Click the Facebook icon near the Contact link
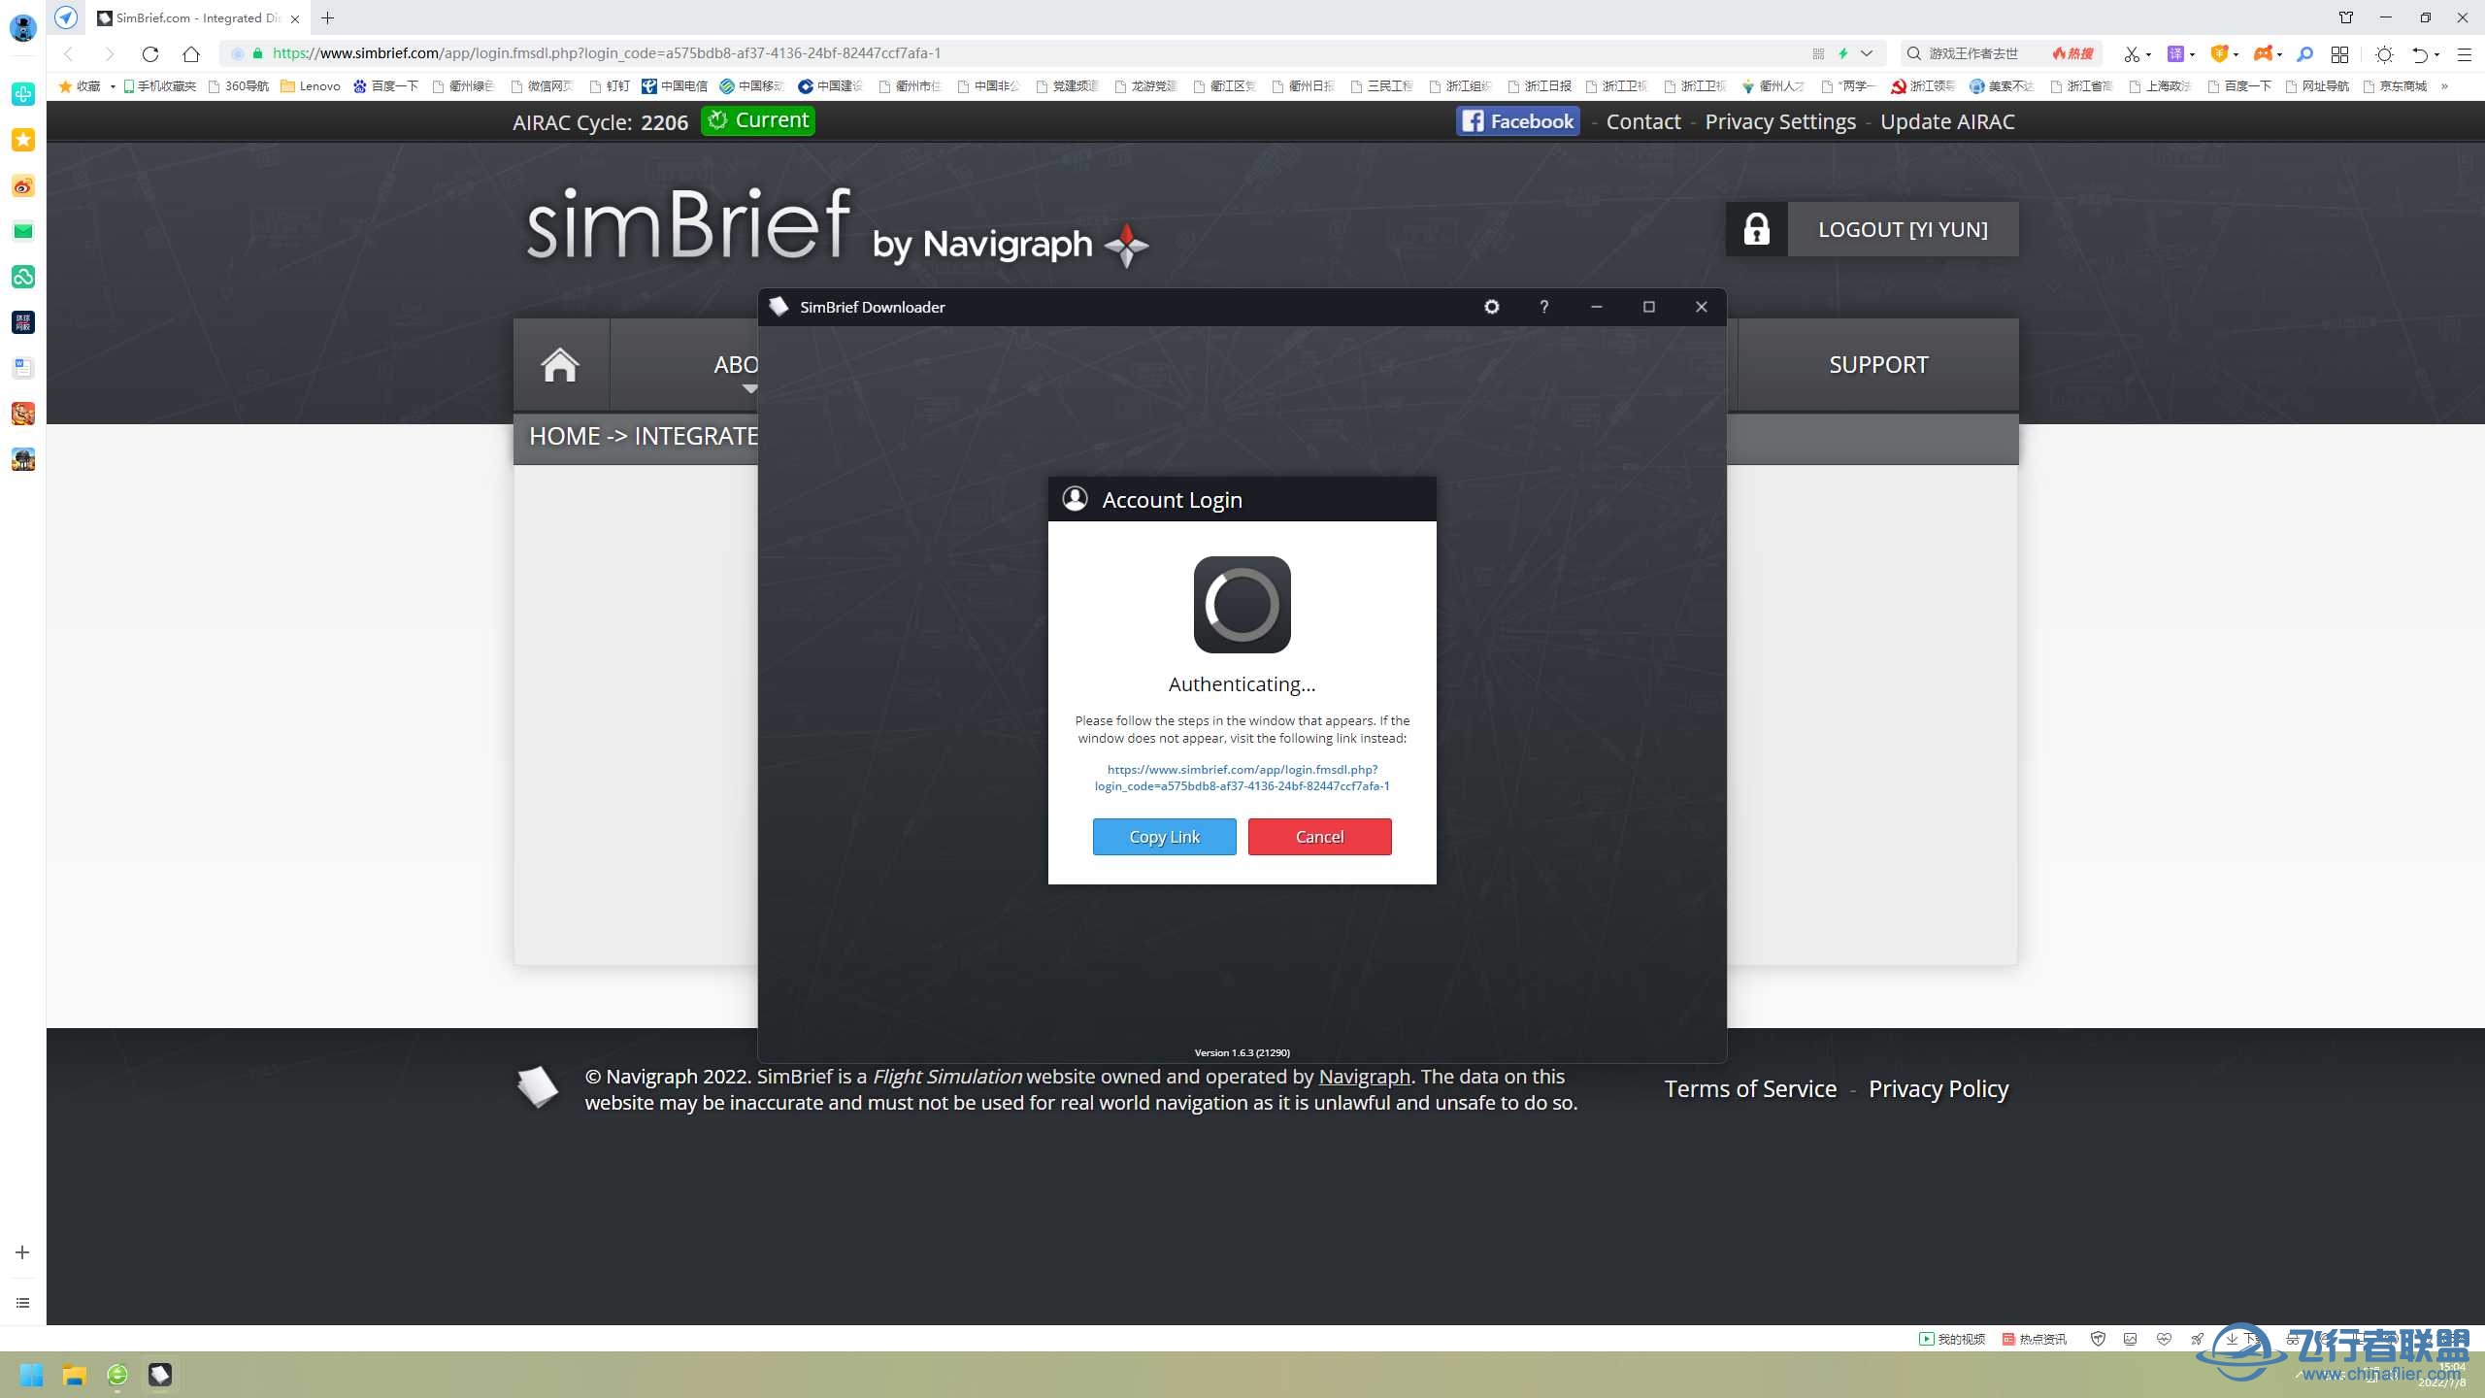2485x1398 pixels. click(1474, 120)
